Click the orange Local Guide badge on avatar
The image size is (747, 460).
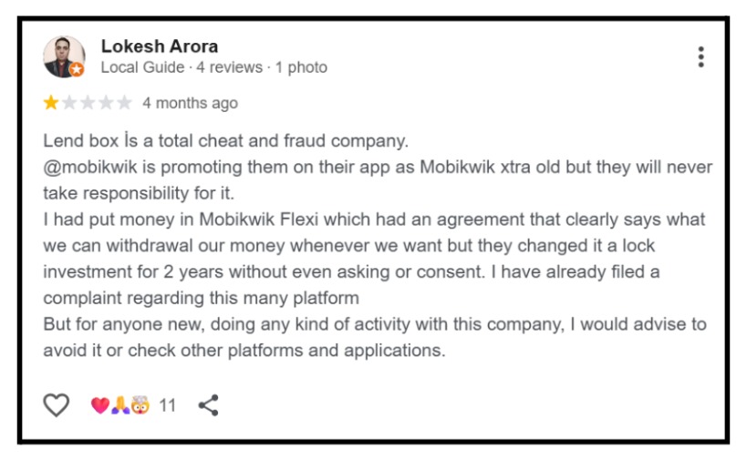point(78,70)
